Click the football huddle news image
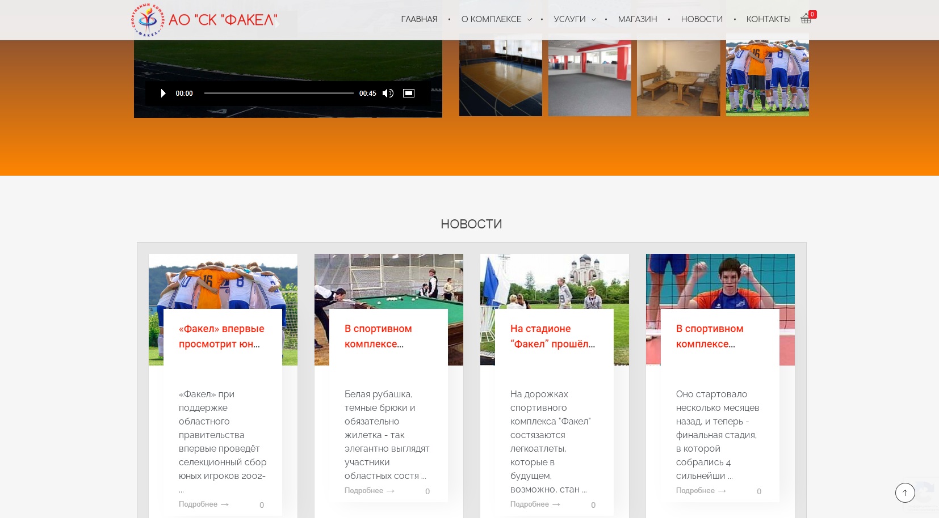 [223, 281]
